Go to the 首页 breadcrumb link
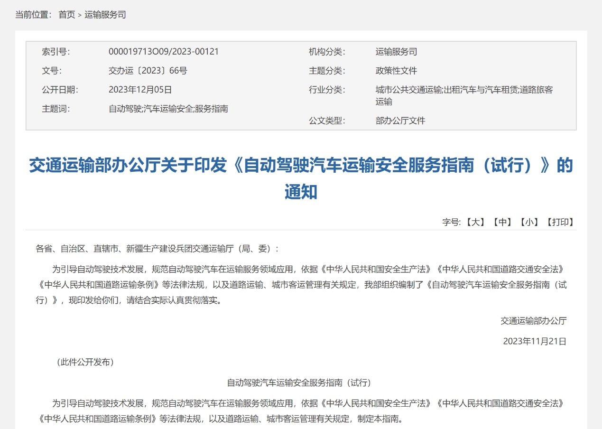602x429 pixels. 67,15
